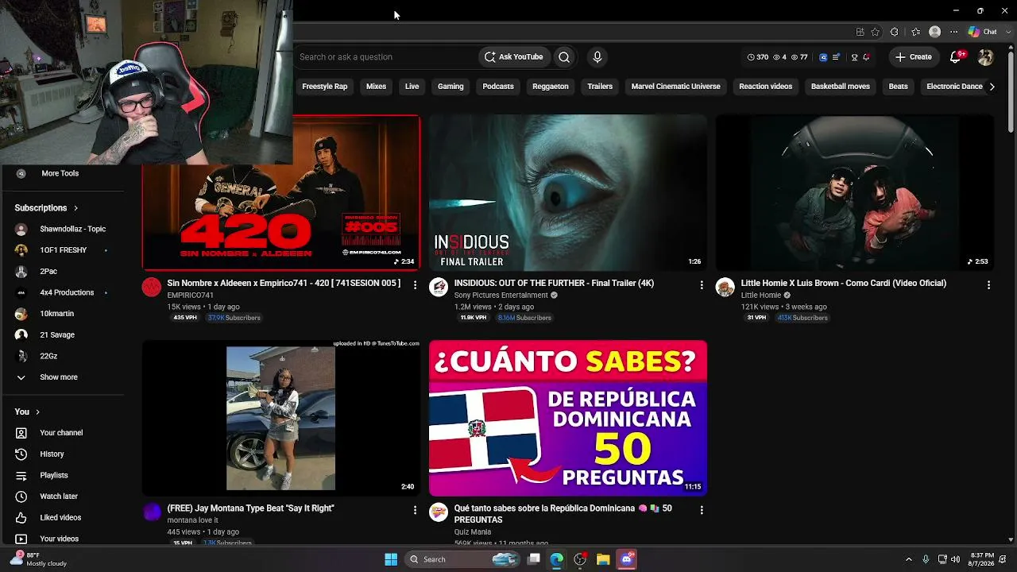This screenshot has width=1017, height=572.
Task: Open the browser favorites list icon
Action: click(x=915, y=32)
